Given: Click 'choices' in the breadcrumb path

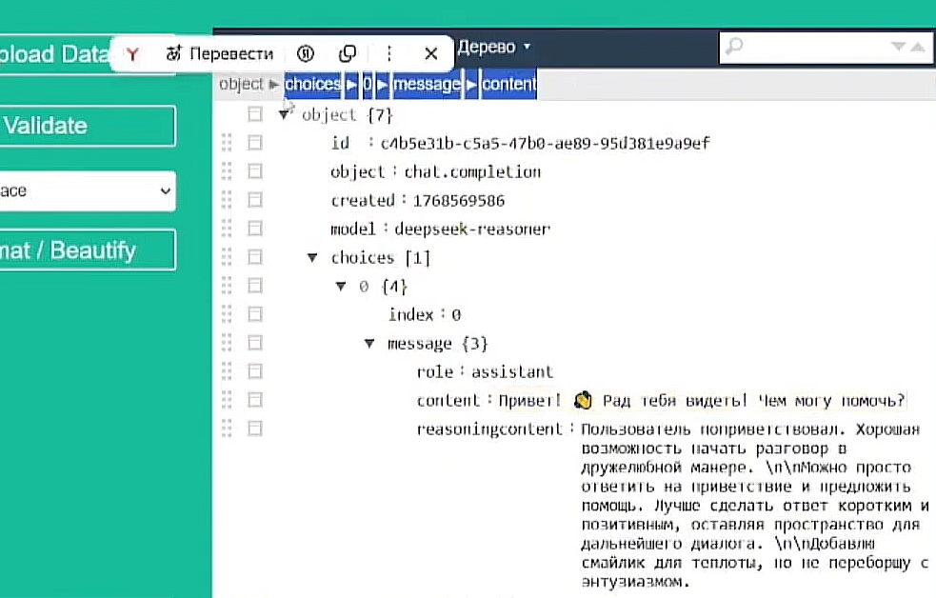Looking at the screenshot, I should pos(313,84).
